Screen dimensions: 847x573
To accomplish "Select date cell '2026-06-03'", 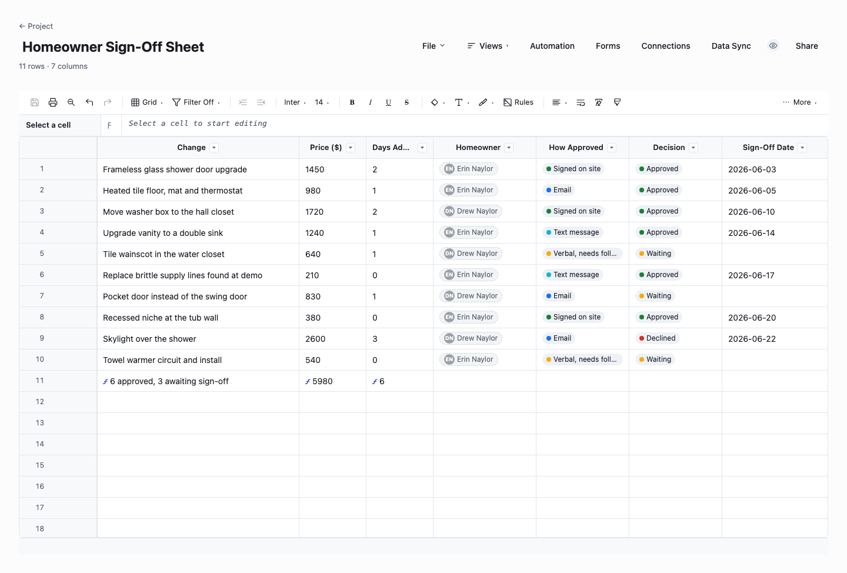I will (x=775, y=169).
